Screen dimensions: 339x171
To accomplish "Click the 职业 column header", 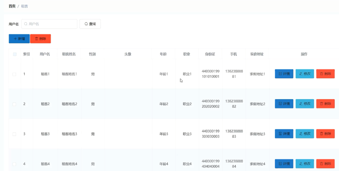I will tap(187, 54).
